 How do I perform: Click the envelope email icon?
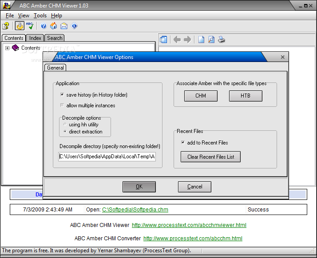[64, 26]
